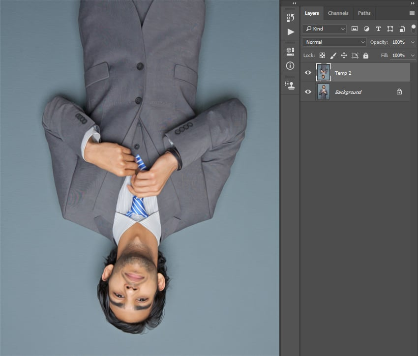Open the 3D/Libraries panel icon
Viewport: 418px width, 356px height.
click(290, 52)
